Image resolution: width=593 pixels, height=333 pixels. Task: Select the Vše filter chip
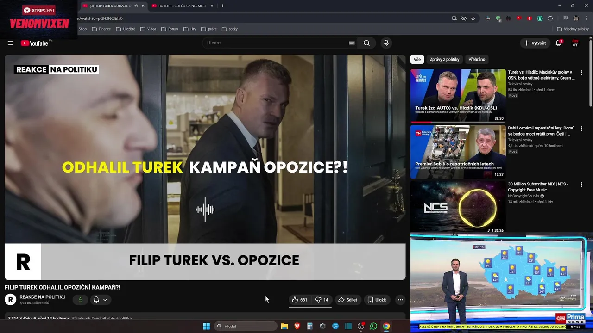point(417,59)
